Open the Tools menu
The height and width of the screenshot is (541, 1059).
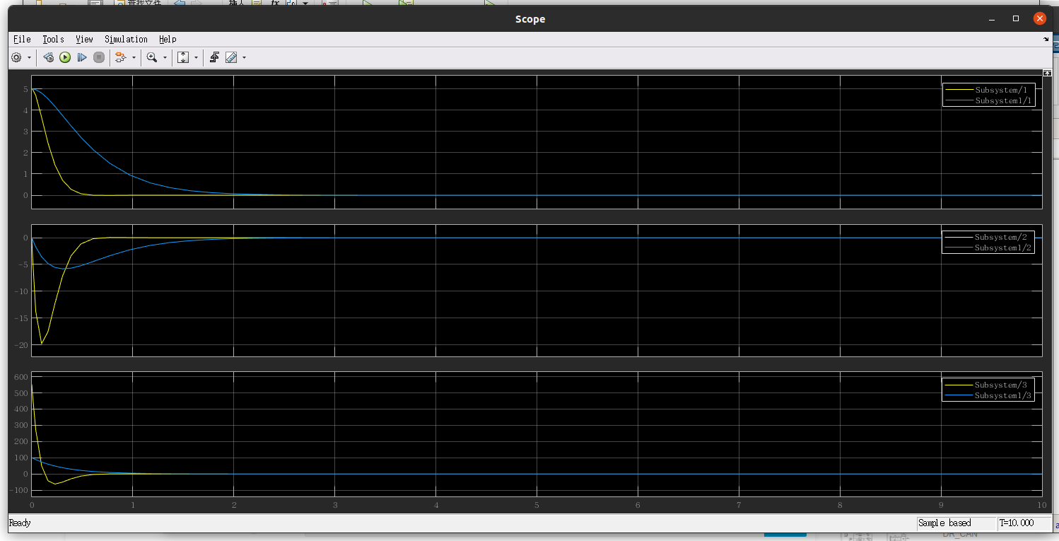[53, 39]
